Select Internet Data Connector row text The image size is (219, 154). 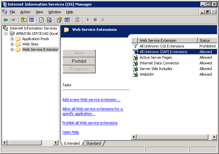pos(160,63)
